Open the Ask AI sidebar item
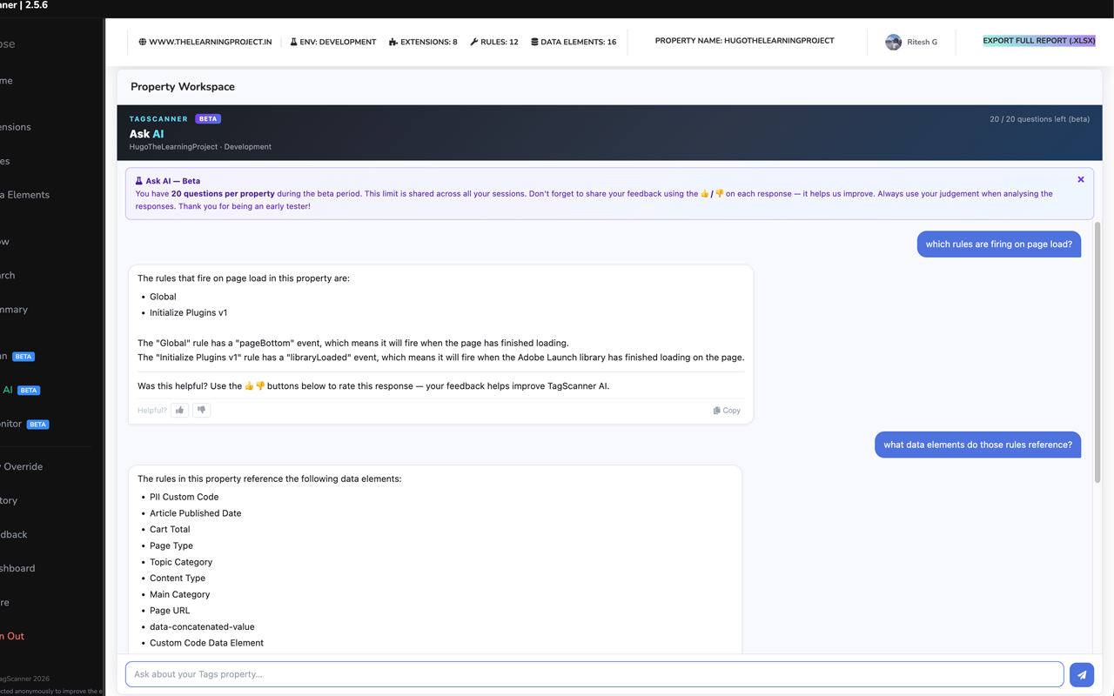This screenshot has height=696, width=1114. pyautogui.click(x=21, y=390)
